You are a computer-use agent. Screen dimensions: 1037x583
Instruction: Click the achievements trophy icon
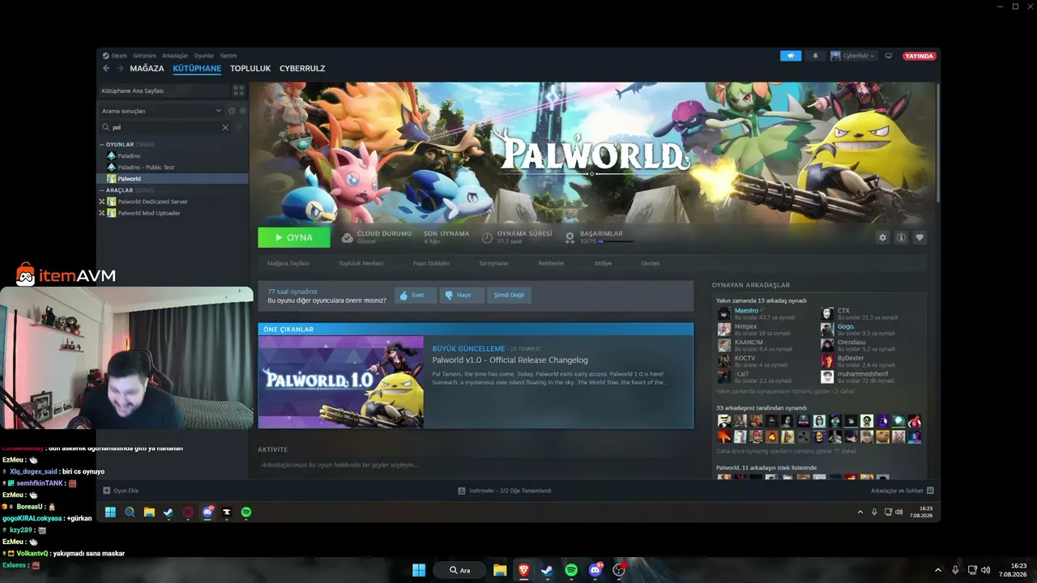(570, 238)
